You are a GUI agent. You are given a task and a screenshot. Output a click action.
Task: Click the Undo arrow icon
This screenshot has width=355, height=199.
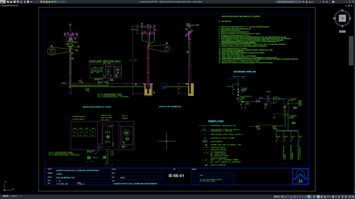31,2
